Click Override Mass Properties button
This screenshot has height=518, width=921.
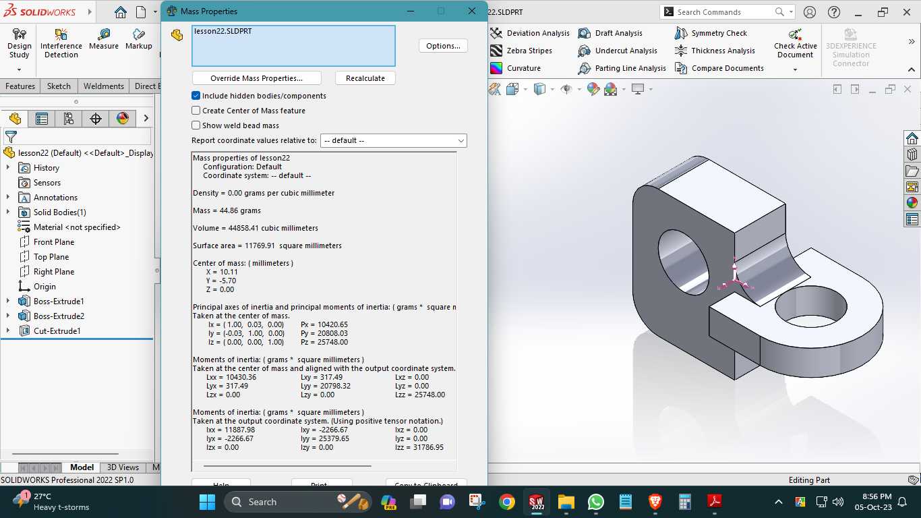pos(256,78)
